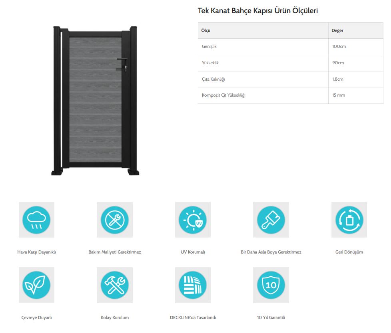
Task: Click the paintbrush no-paint icon
Action: coord(271,220)
